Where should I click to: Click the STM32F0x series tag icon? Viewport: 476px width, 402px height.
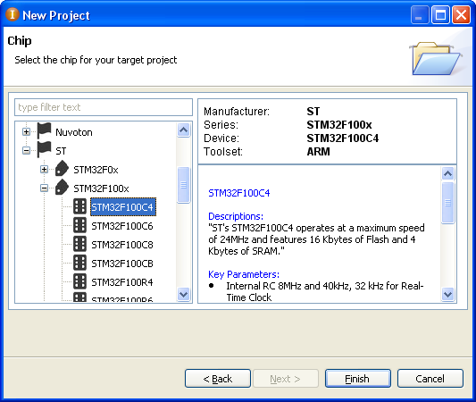click(x=63, y=169)
